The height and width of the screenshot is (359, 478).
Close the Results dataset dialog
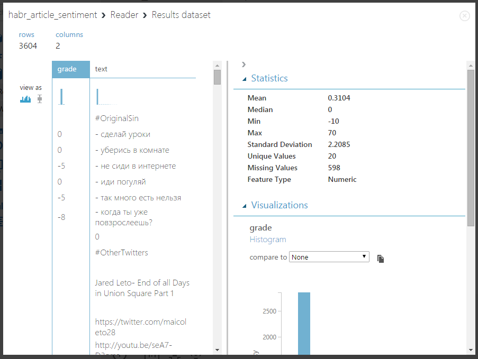(465, 16)
